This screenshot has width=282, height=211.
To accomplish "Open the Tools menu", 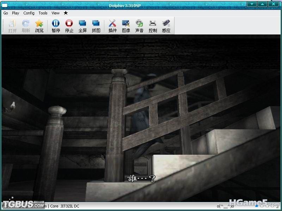I will [43, 13].
